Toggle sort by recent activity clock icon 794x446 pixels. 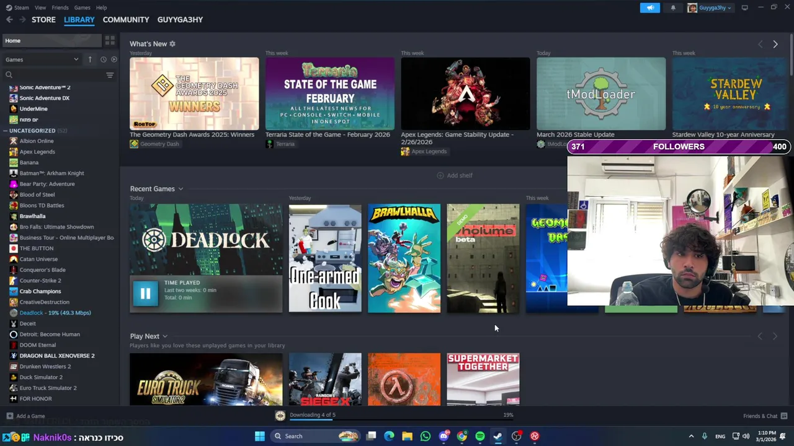coord(104,59)
